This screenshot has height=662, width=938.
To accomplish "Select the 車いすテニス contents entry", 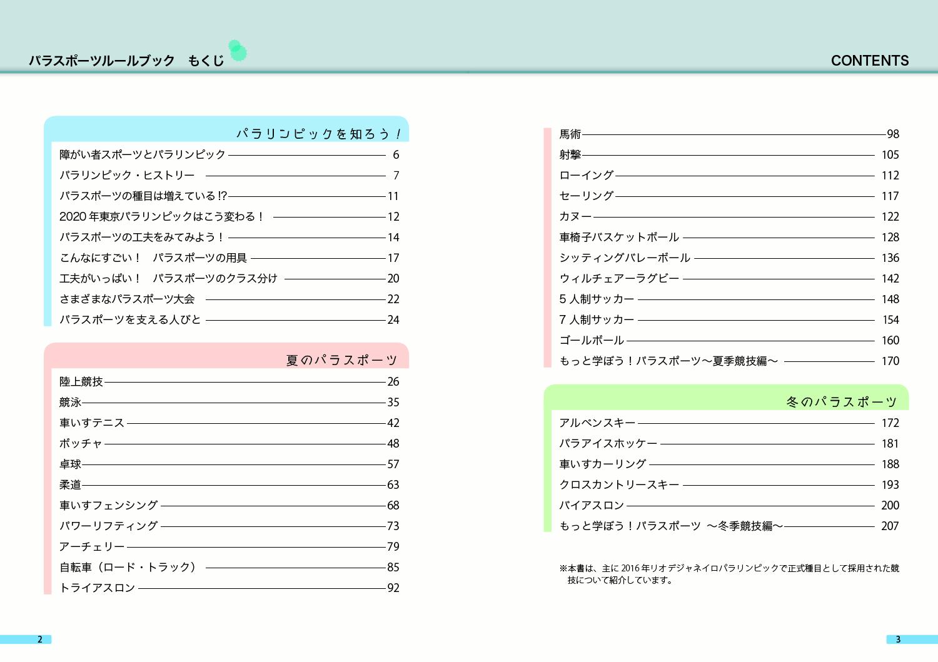I will pos(92,423).
